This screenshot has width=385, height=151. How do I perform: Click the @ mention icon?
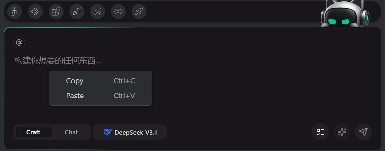pyautogui.click(x=19, y=42)
